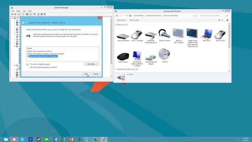Select the MACZILLA laptop device
The image size is (252, 142).
coord(206,35)
